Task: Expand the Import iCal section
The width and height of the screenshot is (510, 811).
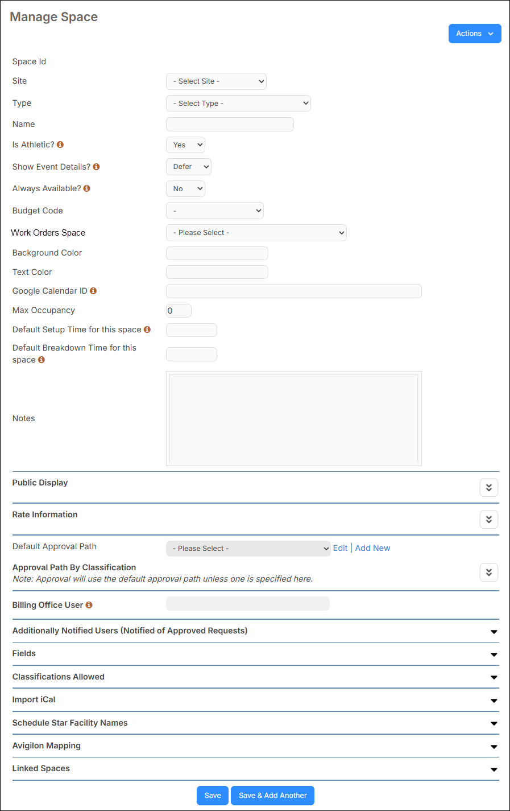Action: [494, 701]
